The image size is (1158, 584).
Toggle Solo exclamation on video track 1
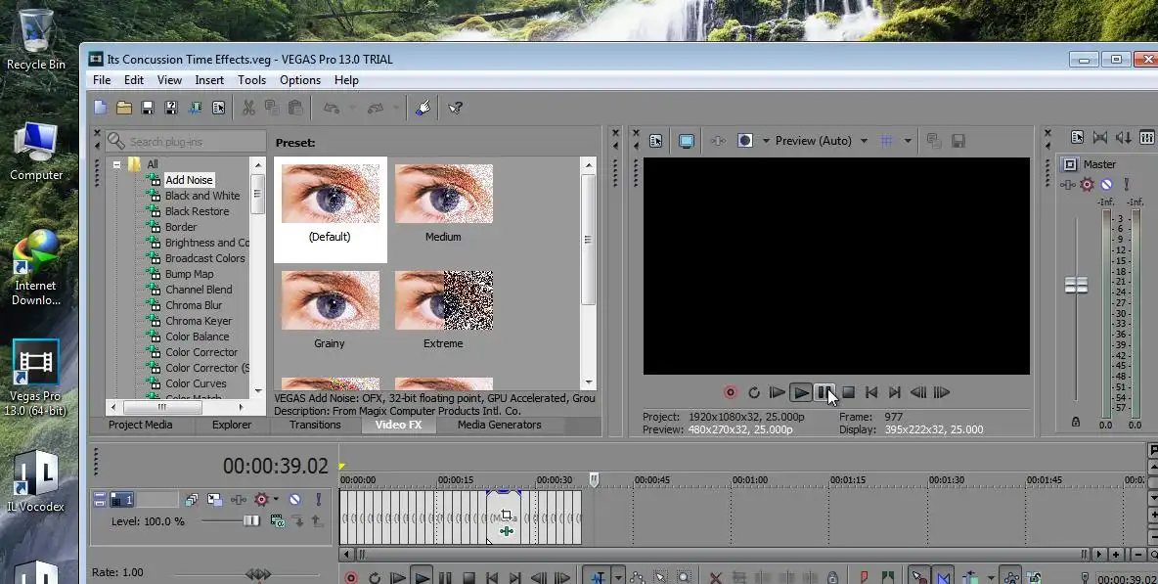coord(318,500)
